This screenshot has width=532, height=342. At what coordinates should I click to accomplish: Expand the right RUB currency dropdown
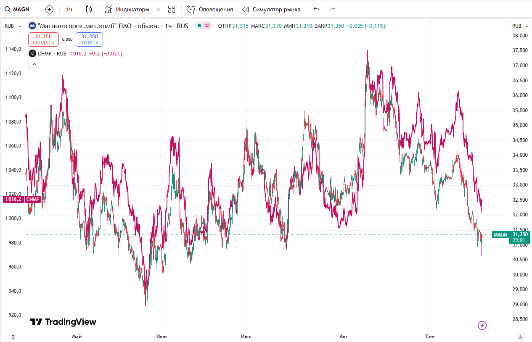click(x=519, y=26)
